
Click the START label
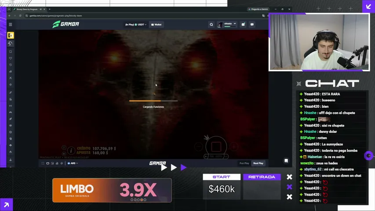[222, 177]
